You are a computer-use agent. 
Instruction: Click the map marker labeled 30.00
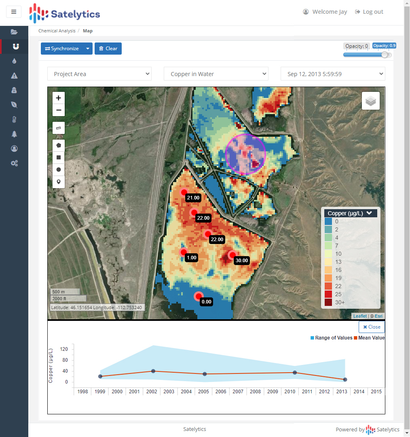click(232, 255)
